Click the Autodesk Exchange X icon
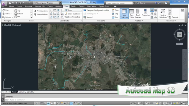Image resolution: width=189 pixels, height=106 pixels. (156, 3)
